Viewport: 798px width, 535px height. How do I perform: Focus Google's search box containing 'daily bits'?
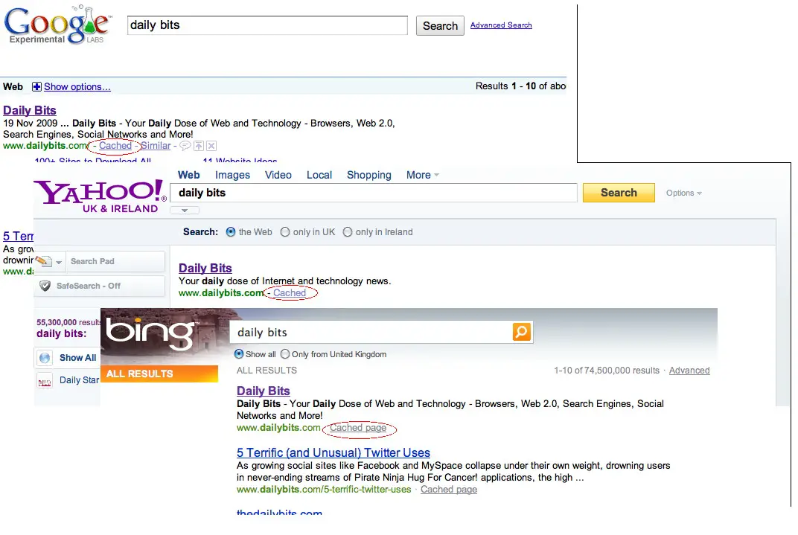tap(268, 25)
